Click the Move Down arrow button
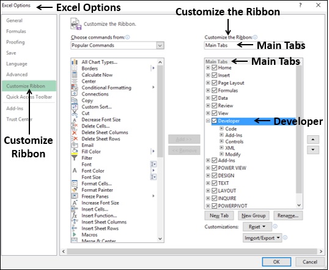 [x=313, y=150]
